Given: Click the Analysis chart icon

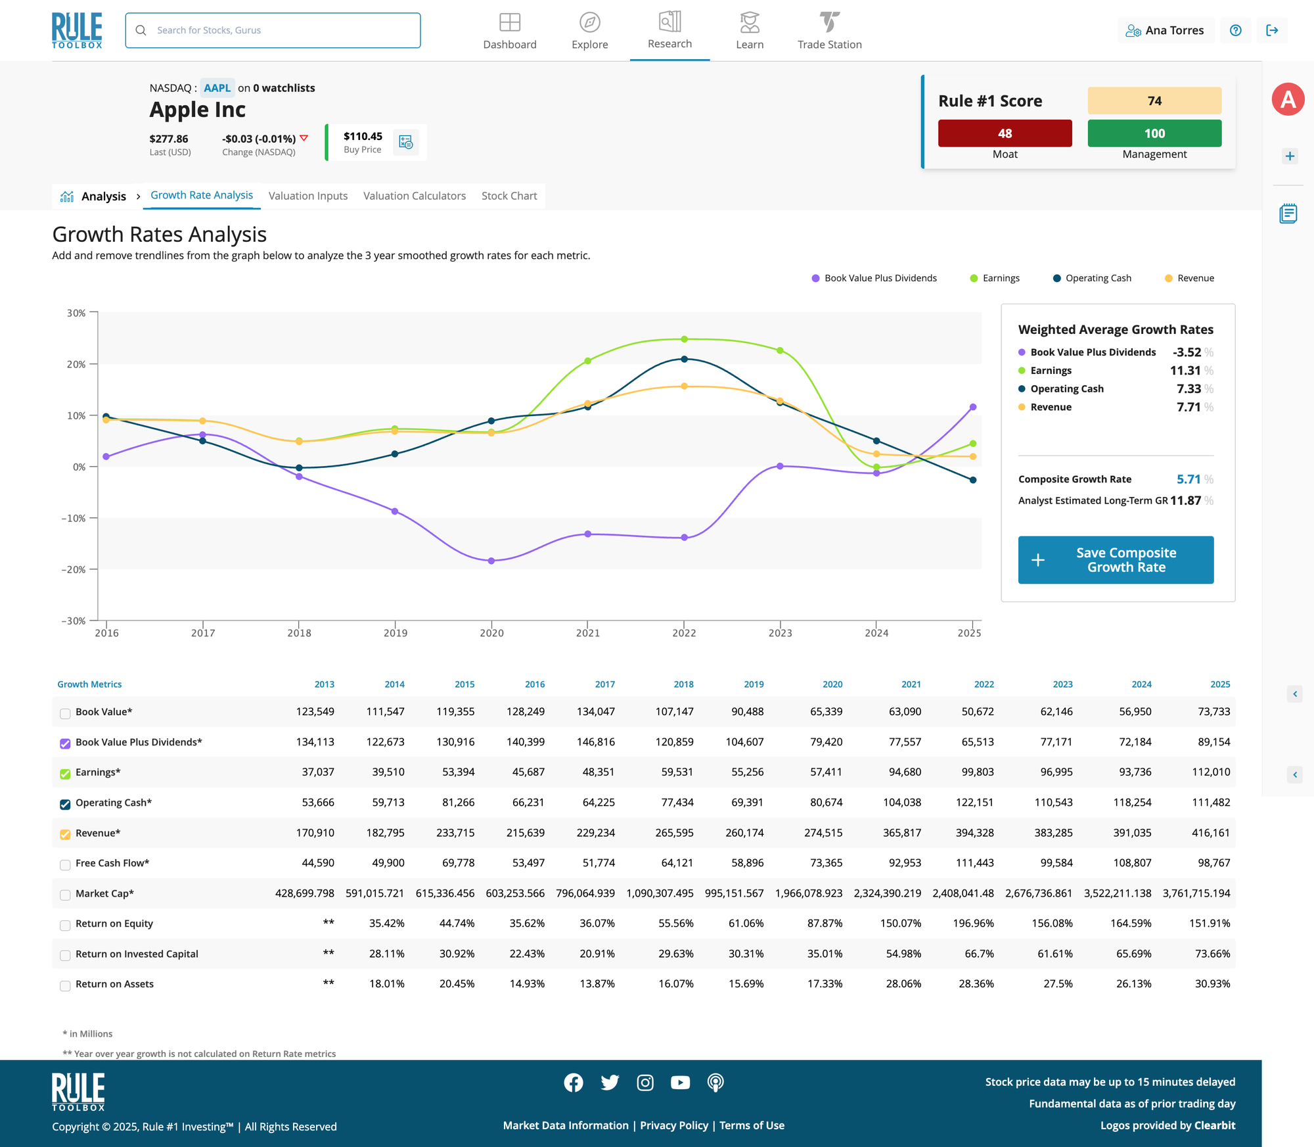Looking at the screenshot, I should [67, 197].
